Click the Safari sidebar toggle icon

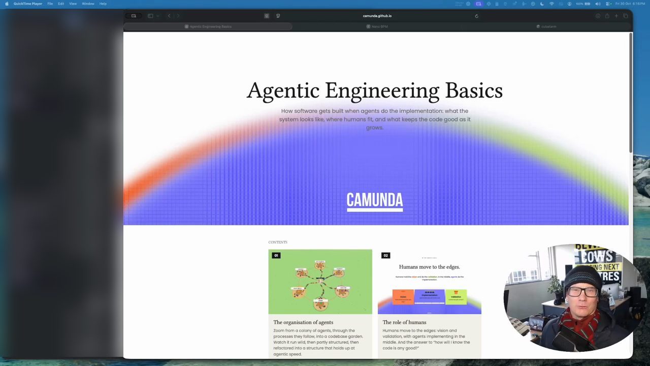(x=150, y=16)
